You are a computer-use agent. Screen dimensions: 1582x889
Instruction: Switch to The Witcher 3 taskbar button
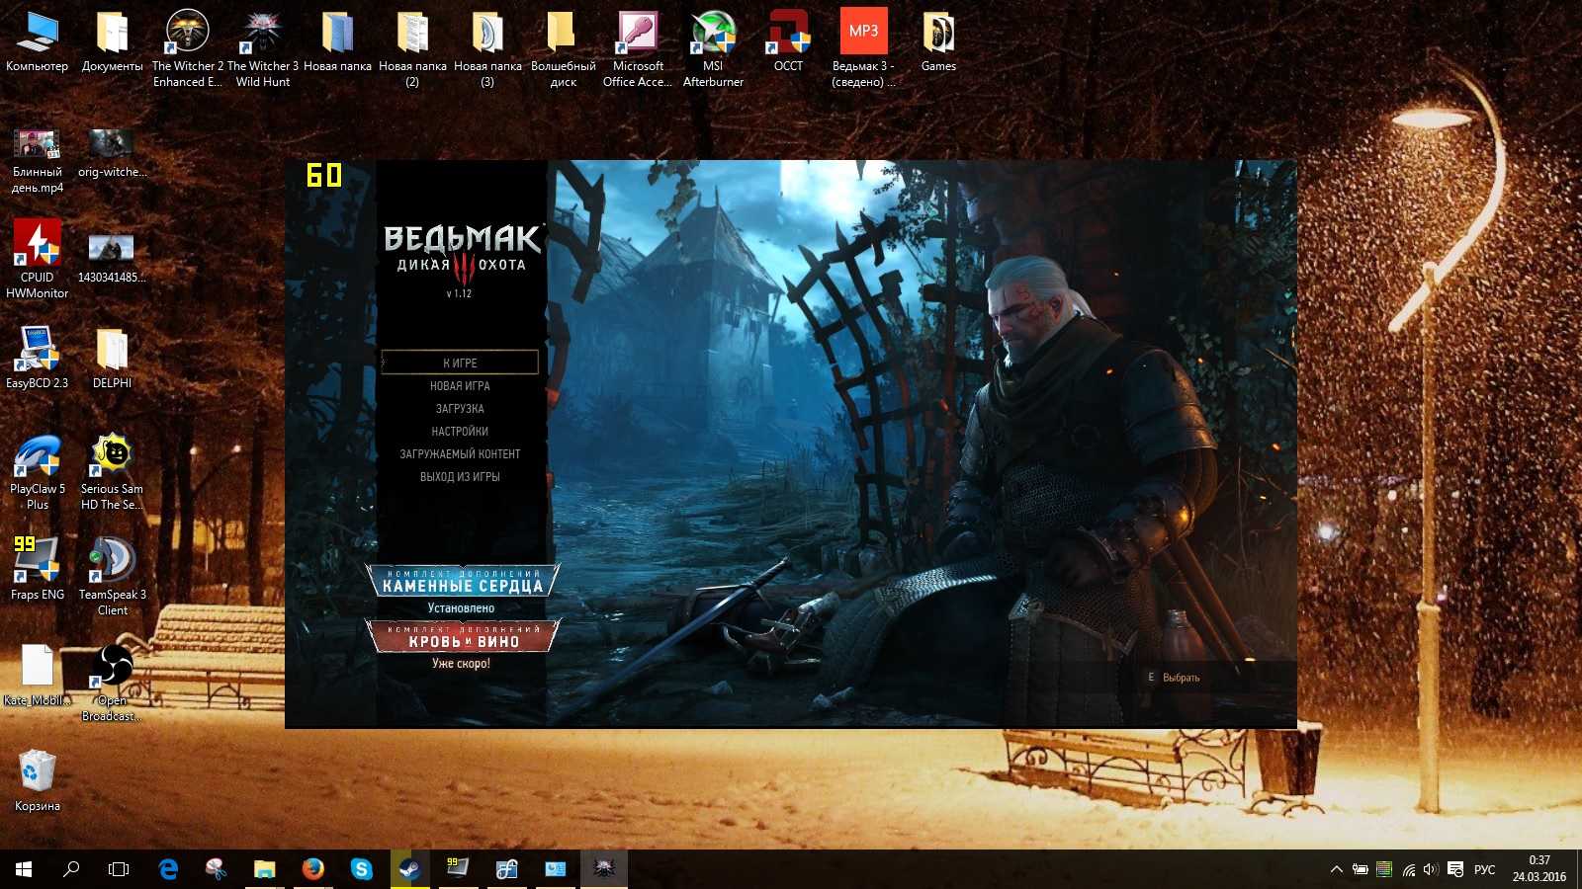[x=603, y=869]
